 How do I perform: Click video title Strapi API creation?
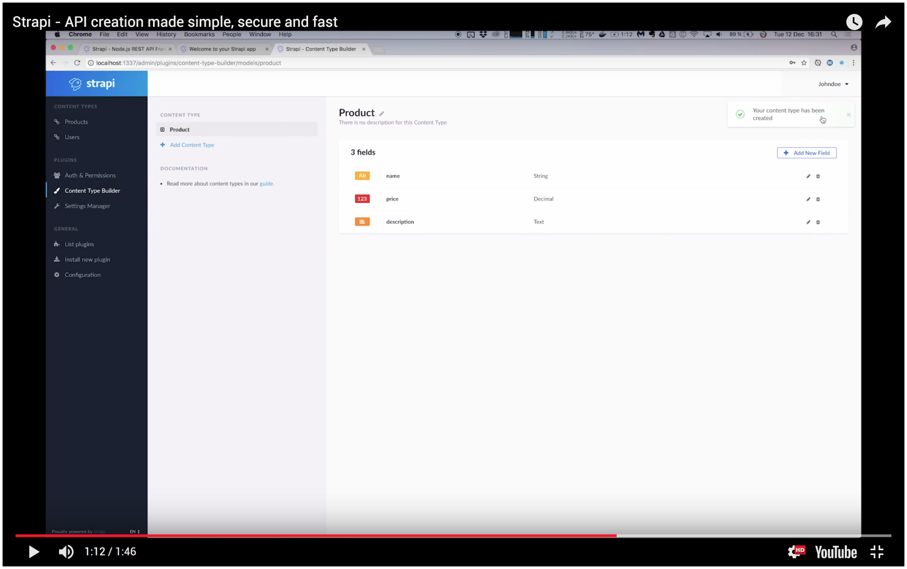point(175,22)
